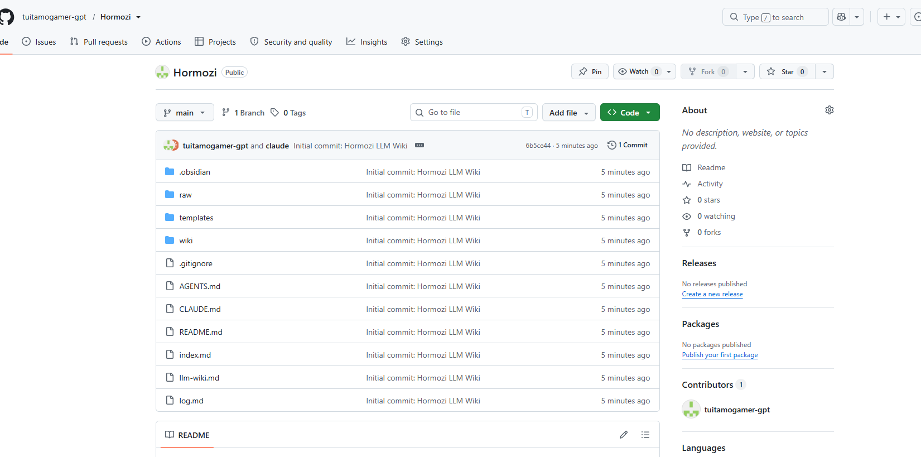Select the README tab heading
Image resolution: width=921 pixels, height=457 pixels.
point(187,435)
